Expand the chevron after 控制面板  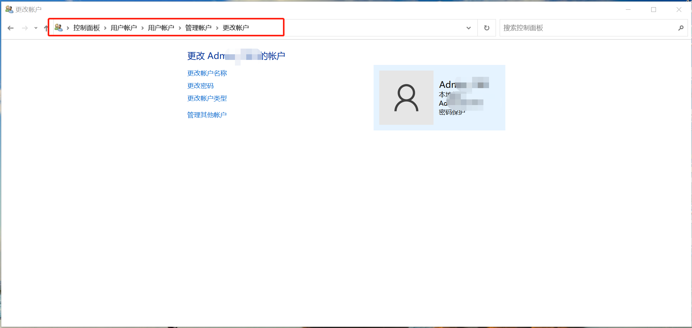point(105,28)
